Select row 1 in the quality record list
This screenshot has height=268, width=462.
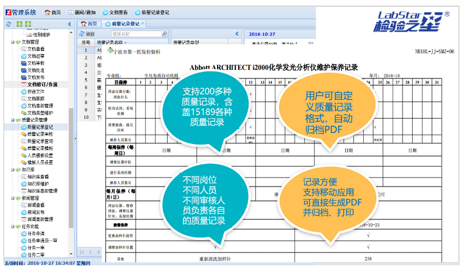pyautogui.click(x=90, y=50)
